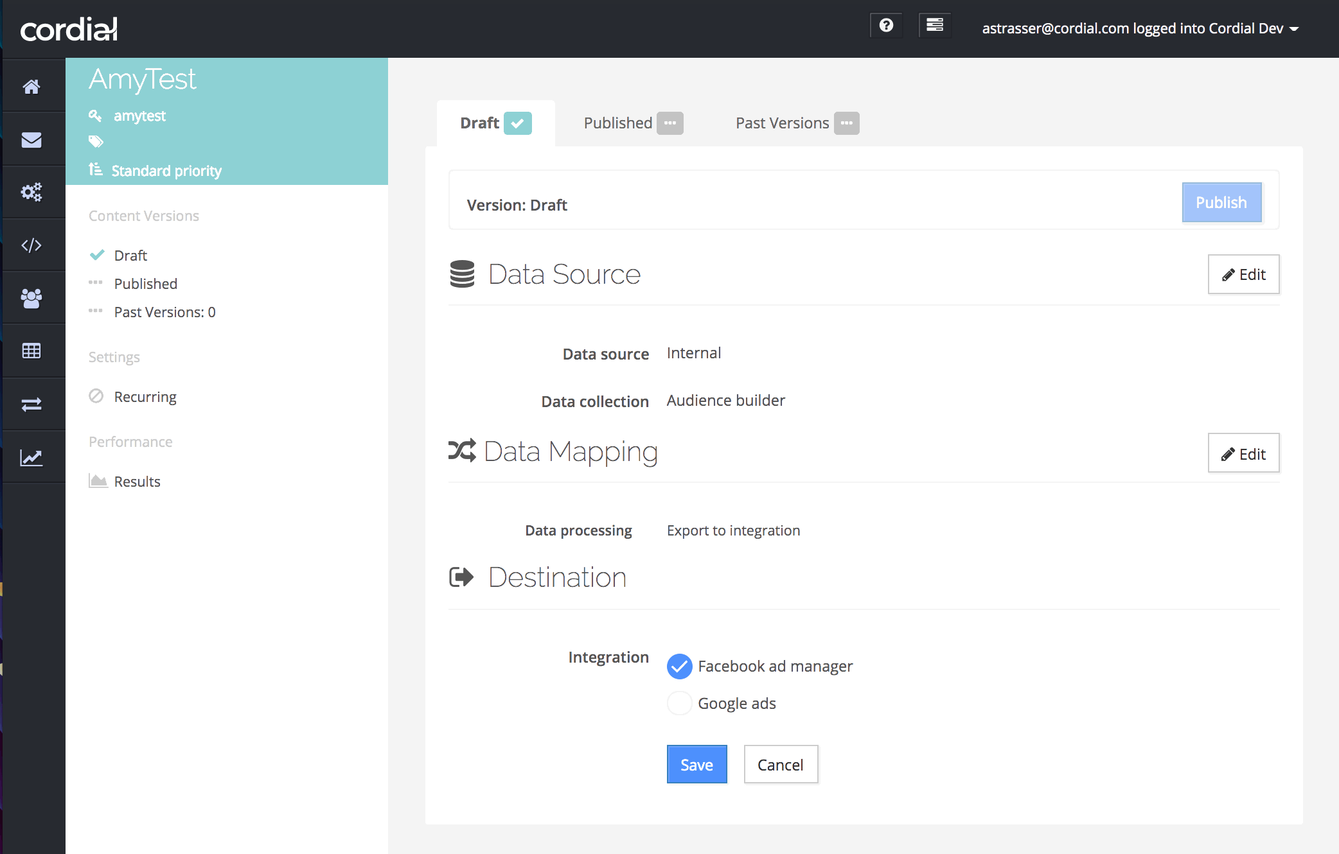This screenshot has height=854, width=1339.
Task: Click the Internal data source value
Action: [693, 353]
